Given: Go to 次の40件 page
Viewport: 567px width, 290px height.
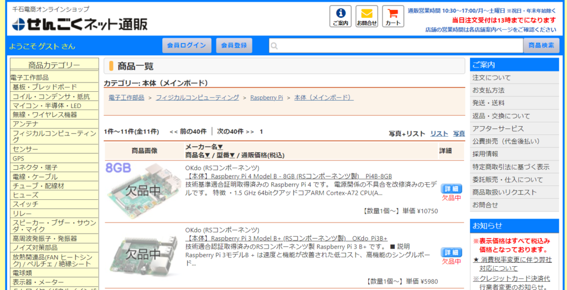Looking at the screenshot, I should pos(235,131).
